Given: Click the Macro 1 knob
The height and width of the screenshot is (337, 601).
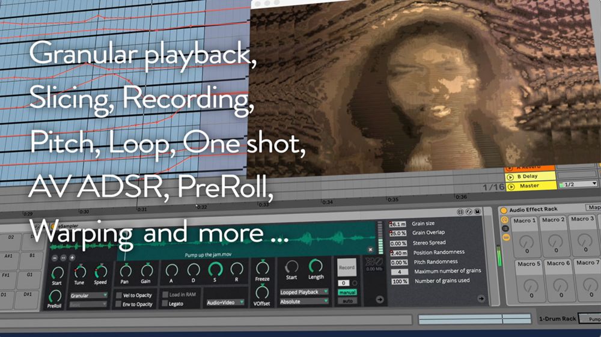Looking at the screenshot, I should [x=526, y=241].
